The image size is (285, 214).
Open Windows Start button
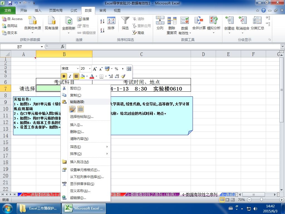pos(7,208)
